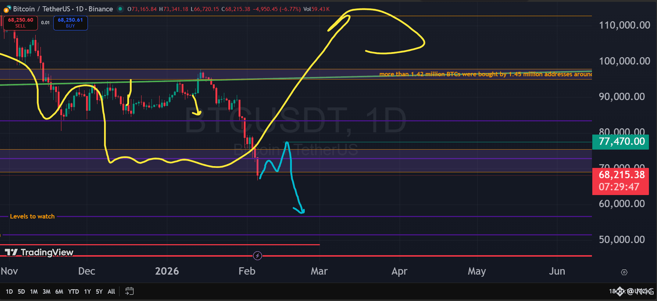
Task: Click the 68,250.60 SELL button
Action: (21, 23)
